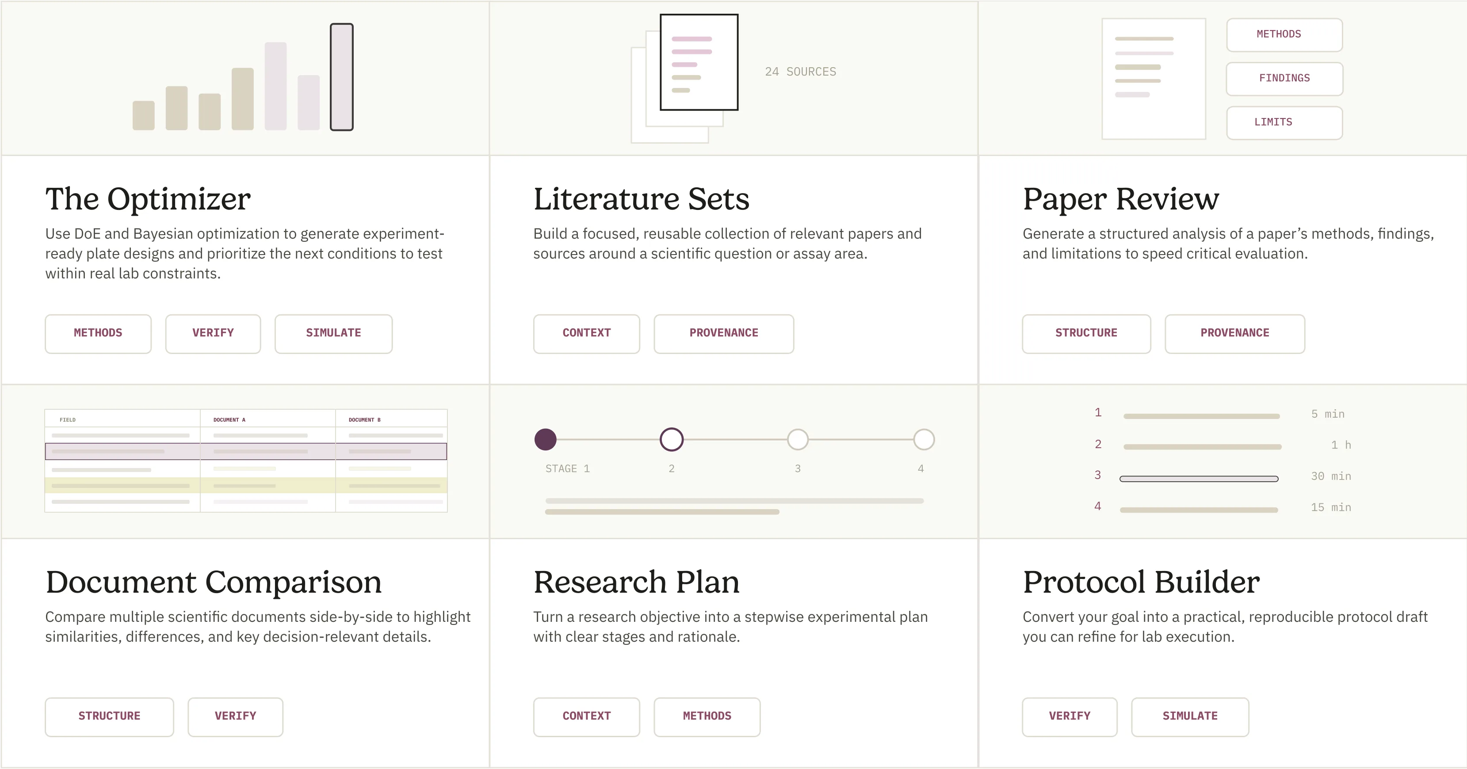Click LIMITS chip in Paper Review illustration

click(1284, 122)
